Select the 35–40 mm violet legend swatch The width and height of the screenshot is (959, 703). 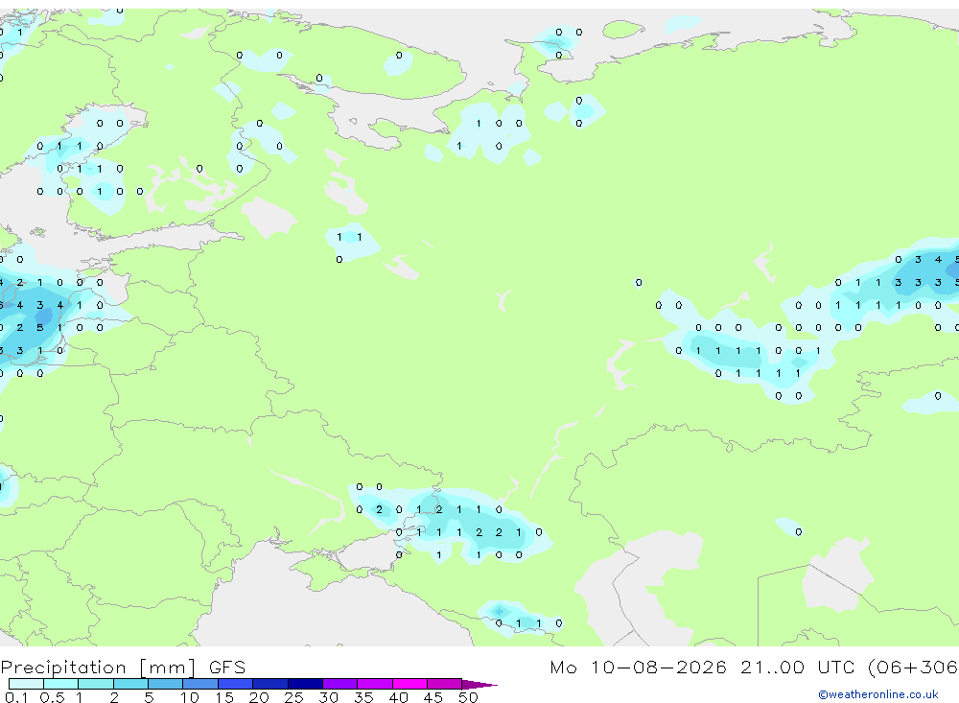(x=375, y=684)
